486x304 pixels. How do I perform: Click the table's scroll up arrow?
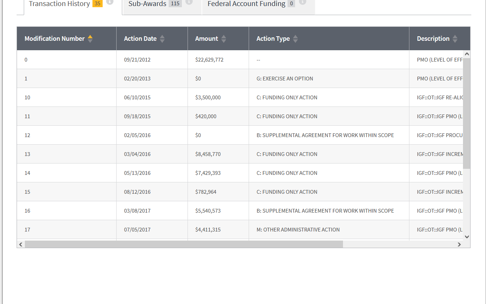coord(467,54)
